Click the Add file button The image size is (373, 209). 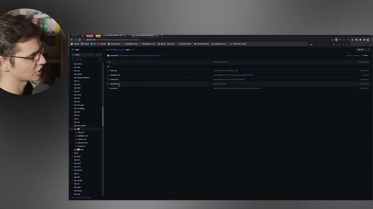pos(360,50)
